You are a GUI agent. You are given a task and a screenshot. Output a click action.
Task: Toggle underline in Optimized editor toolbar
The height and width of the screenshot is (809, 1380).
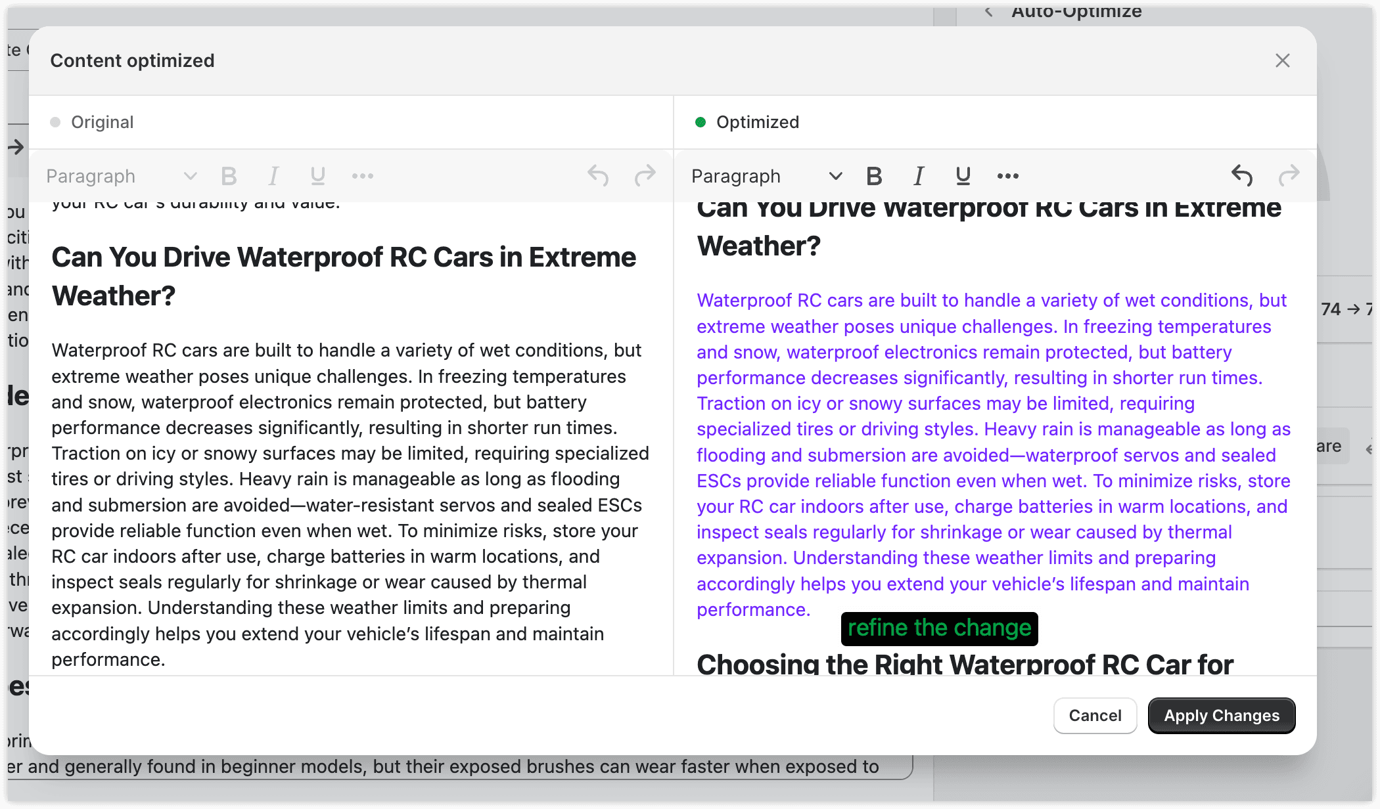tap(963, 176)
